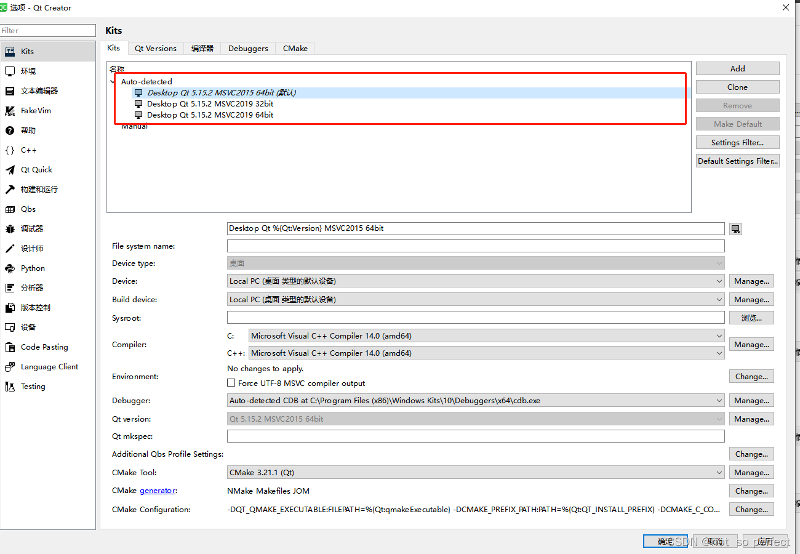Open the Qt version dropdown
The width and height of the screenshot is (800, 554).
click(x=476, y=419)
